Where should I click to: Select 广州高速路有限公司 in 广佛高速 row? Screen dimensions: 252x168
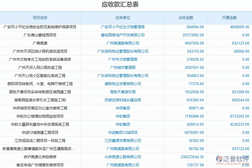pyautogui.click(x=123, y=43)
